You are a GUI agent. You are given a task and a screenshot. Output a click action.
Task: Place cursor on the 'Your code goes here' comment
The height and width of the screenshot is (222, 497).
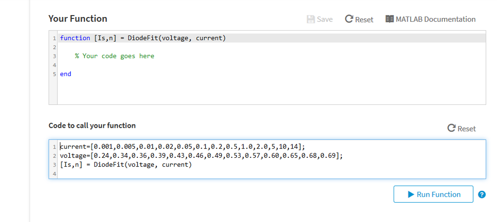(115, 56)
